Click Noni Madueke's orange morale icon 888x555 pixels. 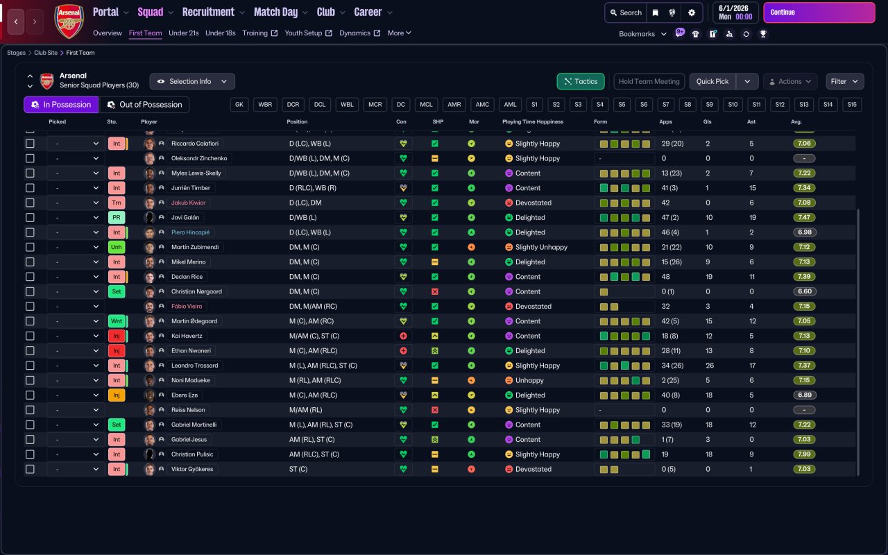pyautogui.click(x=472, y=380)
